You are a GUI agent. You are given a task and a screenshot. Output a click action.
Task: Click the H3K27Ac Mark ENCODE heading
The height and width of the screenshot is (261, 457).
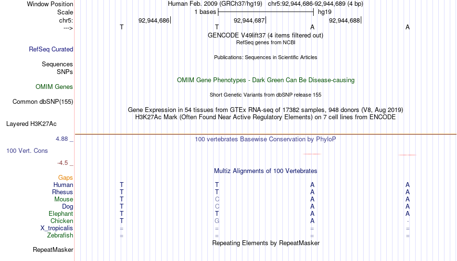click(x=266, y=117)
